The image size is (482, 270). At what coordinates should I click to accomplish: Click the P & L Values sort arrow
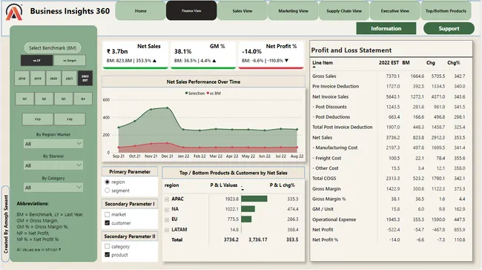[242, 190]
